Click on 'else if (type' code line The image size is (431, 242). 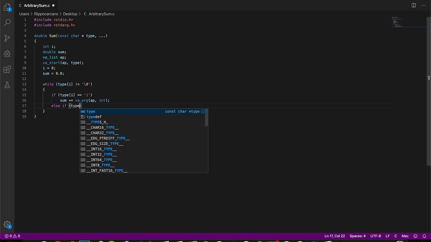(x=67, y=106)
